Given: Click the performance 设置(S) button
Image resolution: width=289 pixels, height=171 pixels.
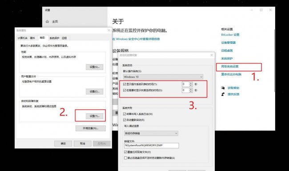Looking at the screenshot, I should [95, 67].
